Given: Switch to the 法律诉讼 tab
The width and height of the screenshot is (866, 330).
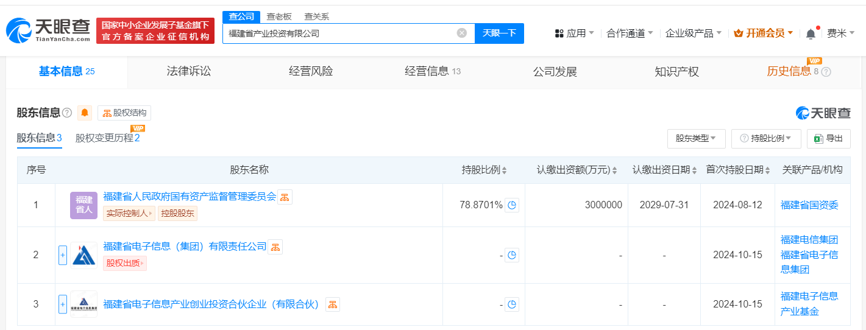Looking at the screenshot, I should [189, 71].
